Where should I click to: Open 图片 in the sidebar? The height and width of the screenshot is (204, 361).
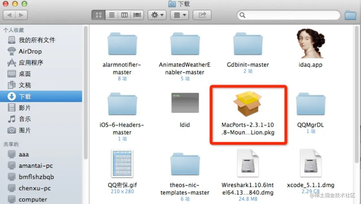click(x=41, y=130)
